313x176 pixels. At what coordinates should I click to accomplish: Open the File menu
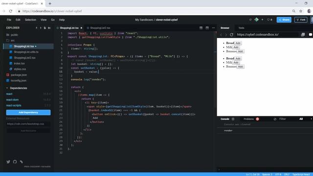click(9, 20)
